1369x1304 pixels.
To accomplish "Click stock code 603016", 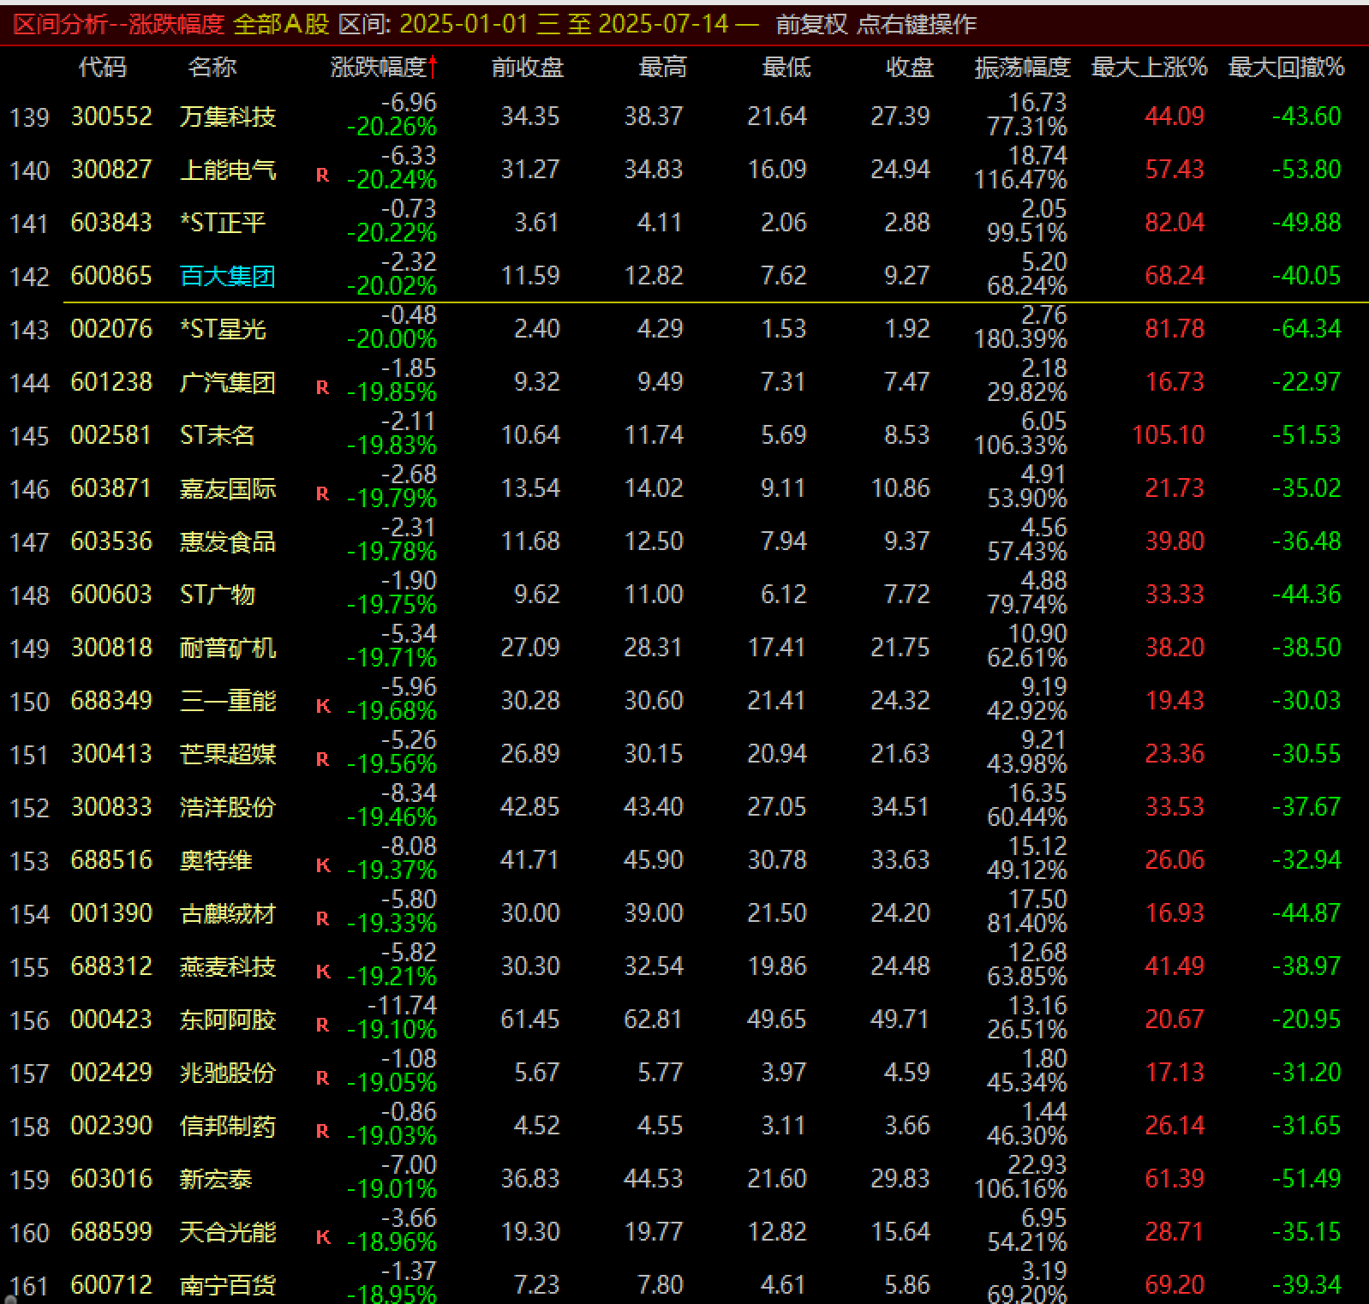I will tap(111, 1179).
